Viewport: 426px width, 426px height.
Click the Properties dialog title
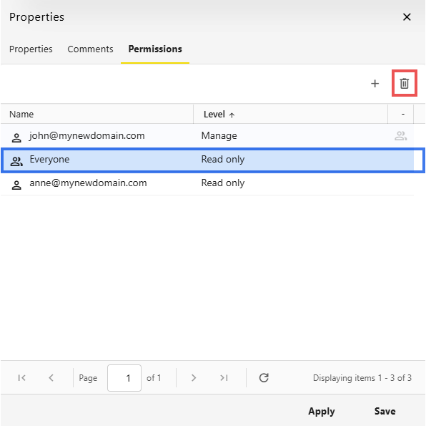(36, 17)
